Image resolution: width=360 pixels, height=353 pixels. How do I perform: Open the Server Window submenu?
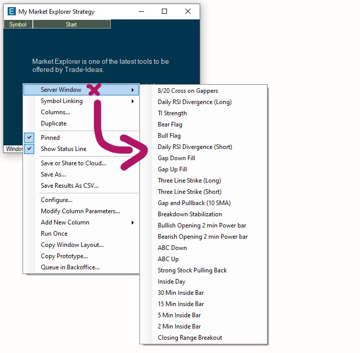(x=81, y=90)
